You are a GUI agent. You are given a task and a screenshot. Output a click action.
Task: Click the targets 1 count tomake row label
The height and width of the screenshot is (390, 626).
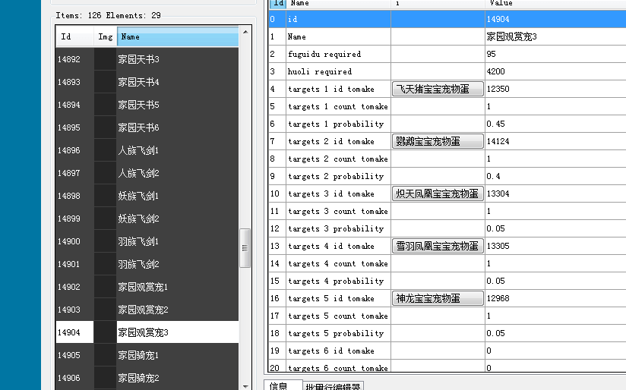338,106
